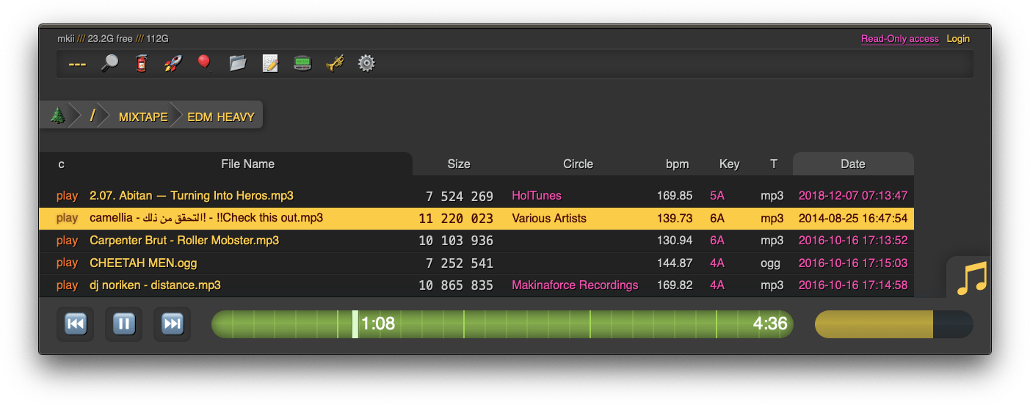Play CHEETAH MEN.ogg
The image size is (1030, 405).
point(67,263)
